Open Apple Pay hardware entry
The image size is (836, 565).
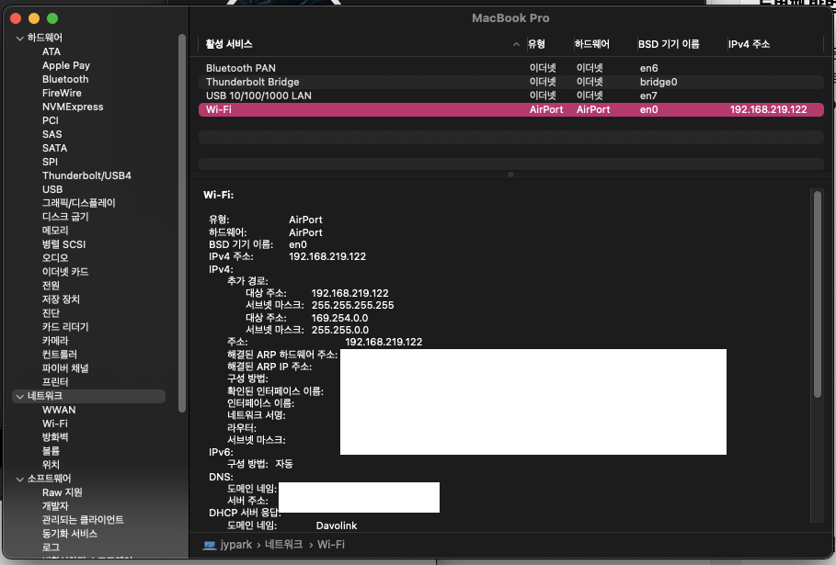(x=66, y=65)
